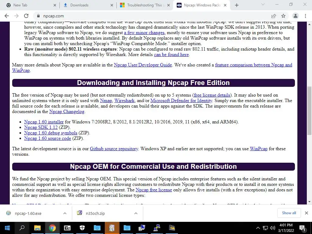312x234 pixels.
Task: Open the Npcap free license link
Action: pos(154,190)
